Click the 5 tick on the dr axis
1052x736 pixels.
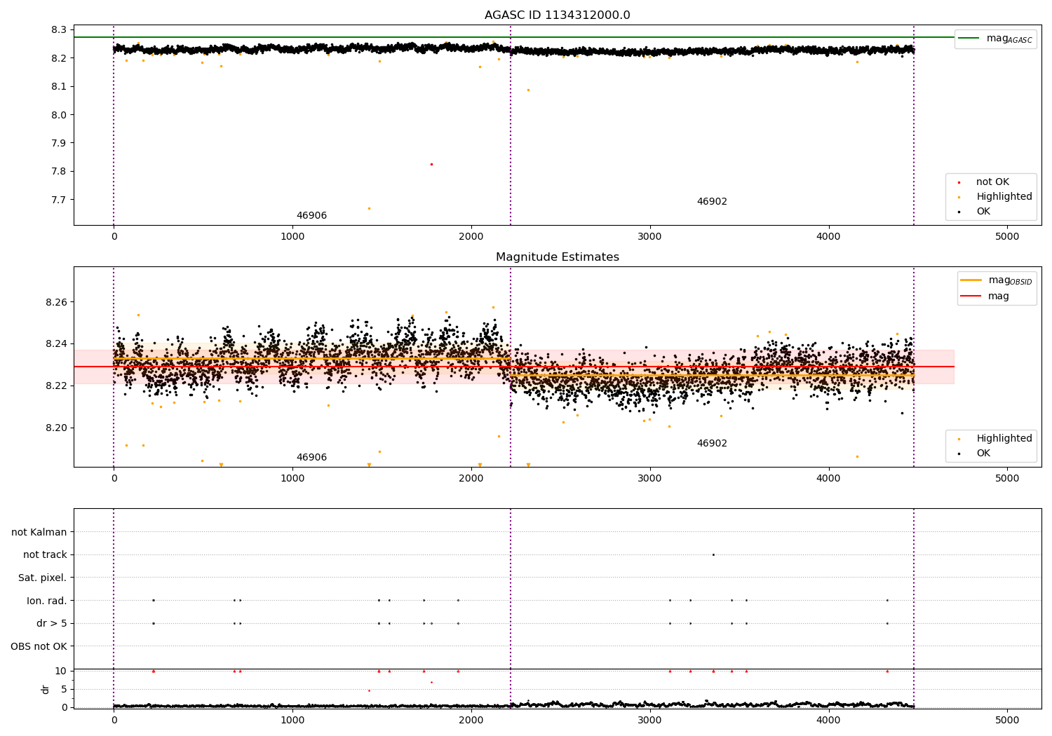pyautogui.click(x=65, y=690)
